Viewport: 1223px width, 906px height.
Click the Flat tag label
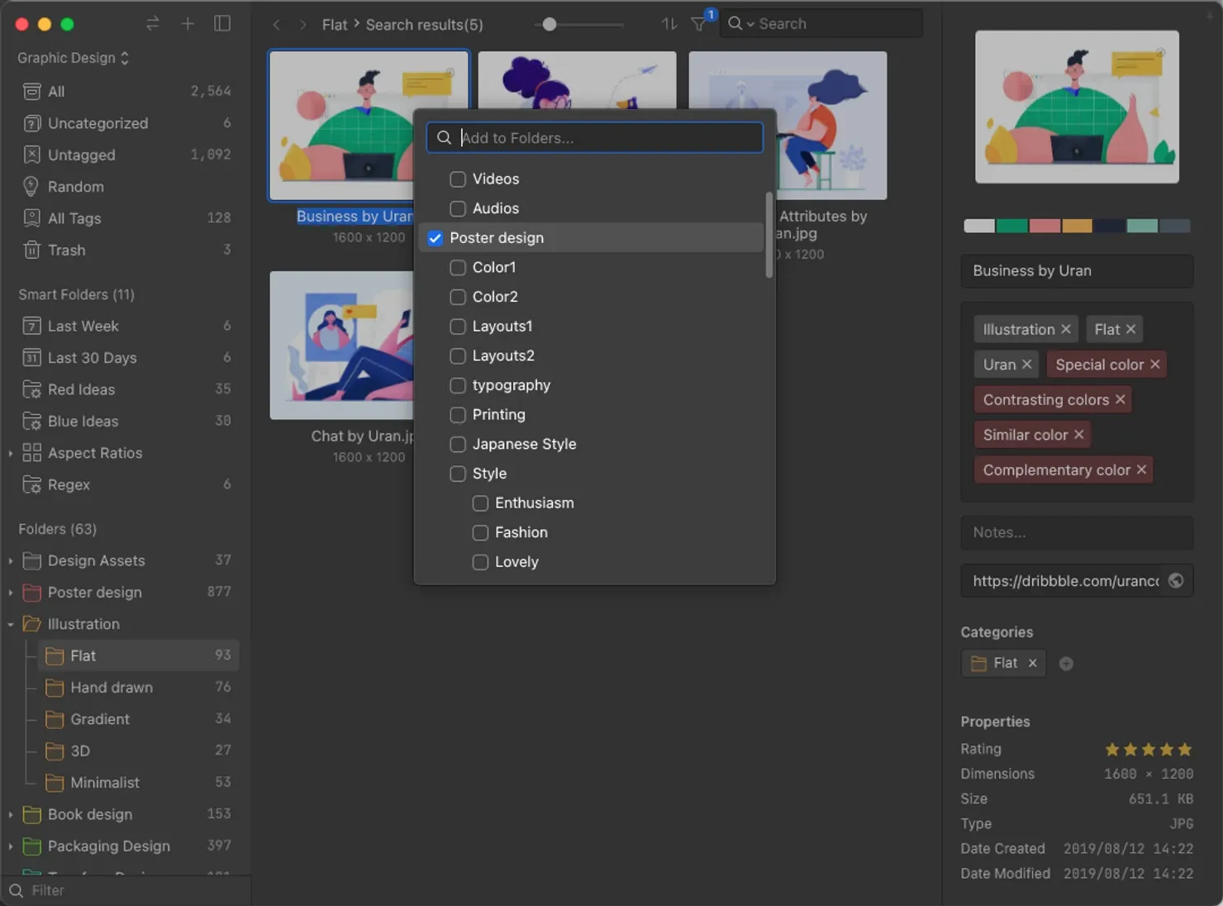[1107, 329]
